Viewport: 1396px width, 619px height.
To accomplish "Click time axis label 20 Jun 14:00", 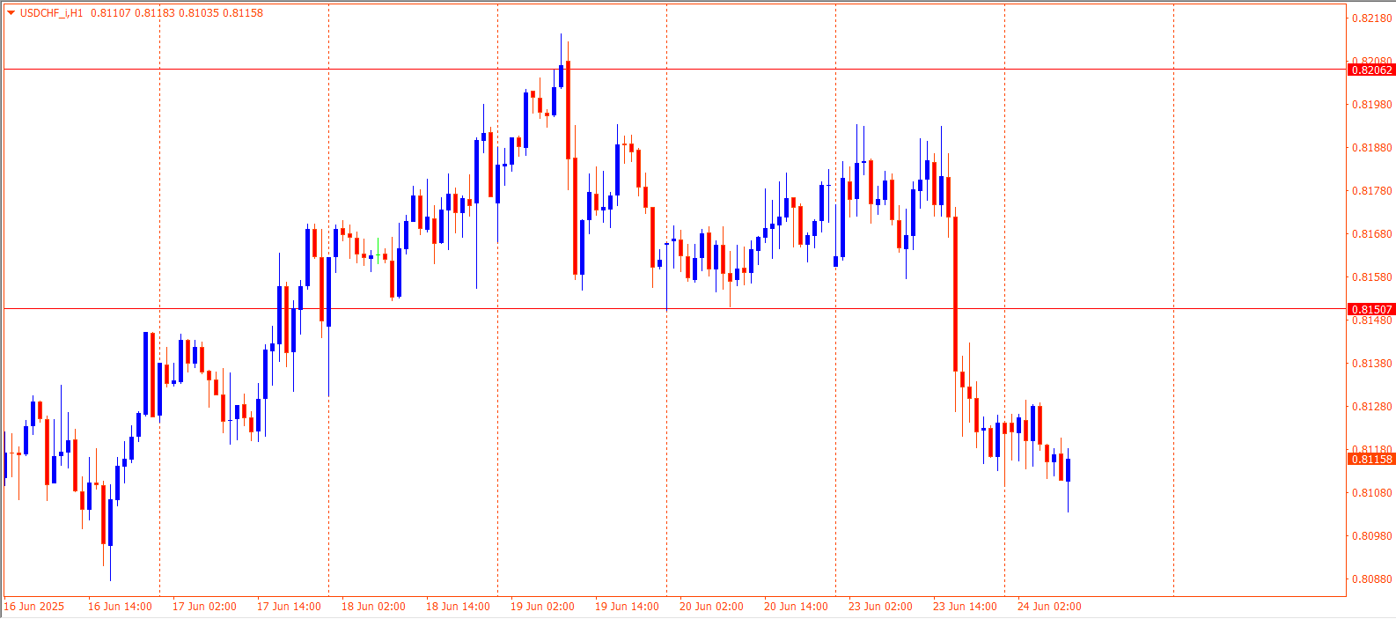I will [796, 607].
